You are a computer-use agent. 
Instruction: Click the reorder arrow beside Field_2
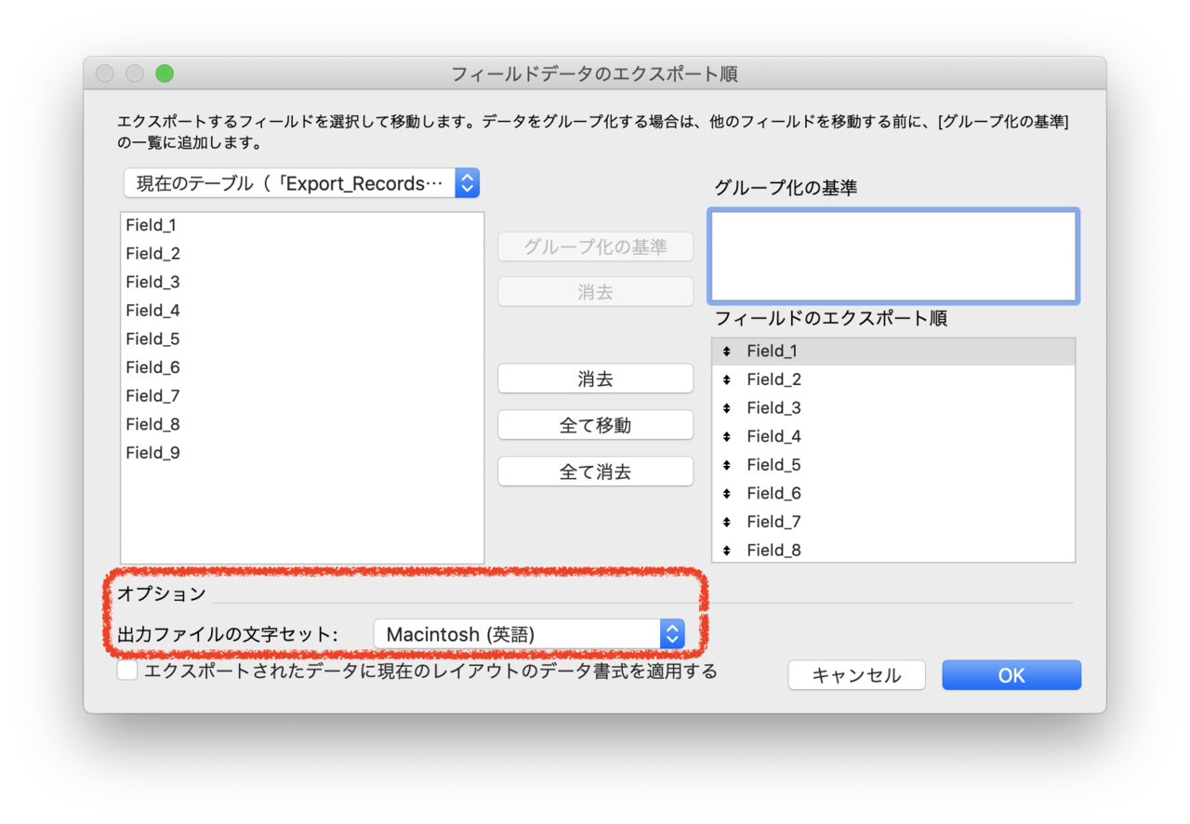[x=729, y=379]
